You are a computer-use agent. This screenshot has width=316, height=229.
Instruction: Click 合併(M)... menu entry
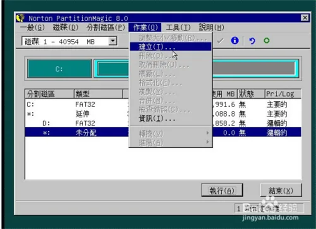(x=171, y=101)
